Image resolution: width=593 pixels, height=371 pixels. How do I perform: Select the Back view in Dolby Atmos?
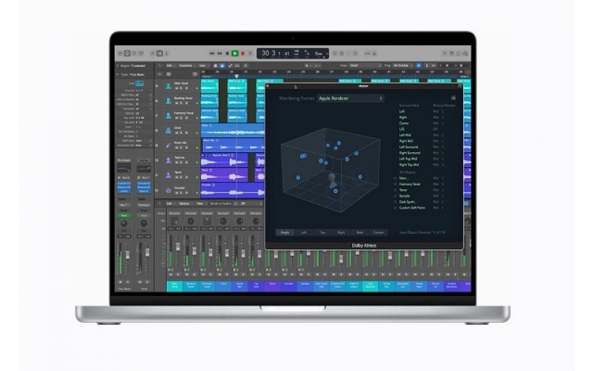pyautogui.click(x=360, y=232)
